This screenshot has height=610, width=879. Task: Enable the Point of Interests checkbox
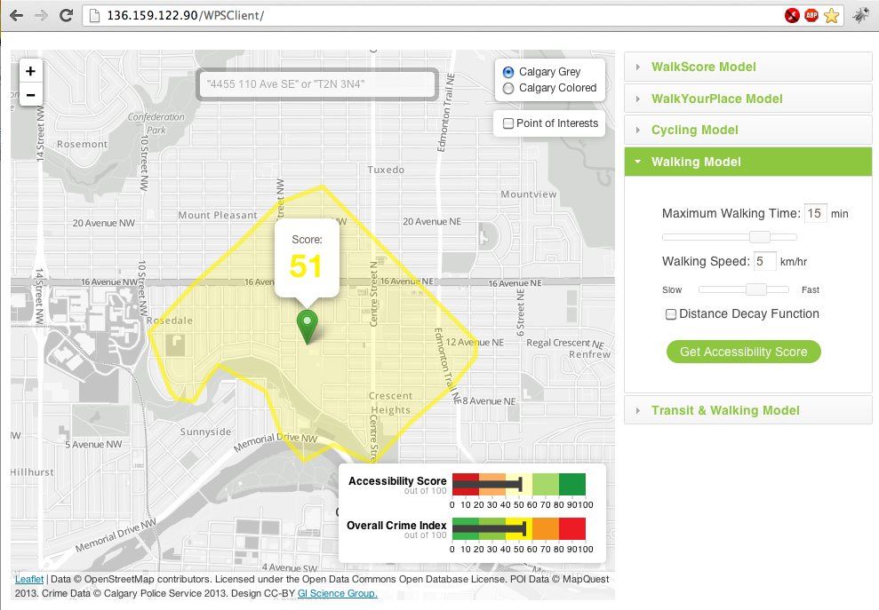click(508, 123)
